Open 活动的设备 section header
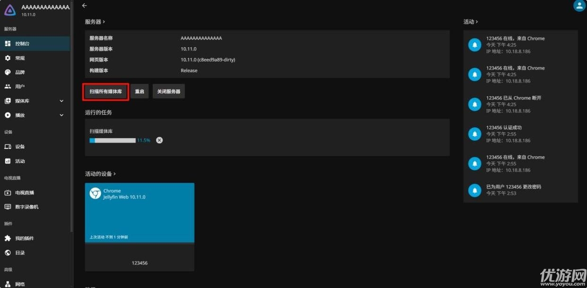This screenshot has height=288, width=587. click(x=100, y=174)
